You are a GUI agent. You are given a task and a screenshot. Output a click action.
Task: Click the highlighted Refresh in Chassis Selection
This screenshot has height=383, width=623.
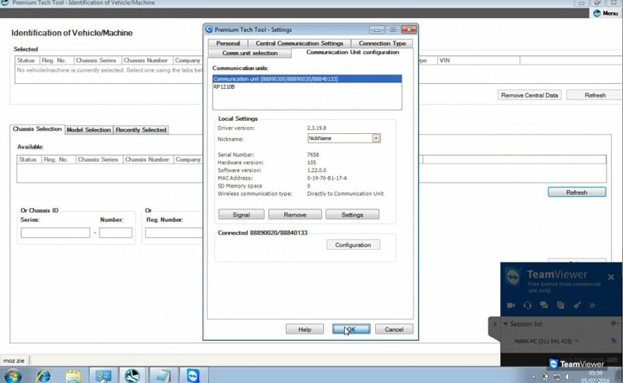click(x=576, y=192)
